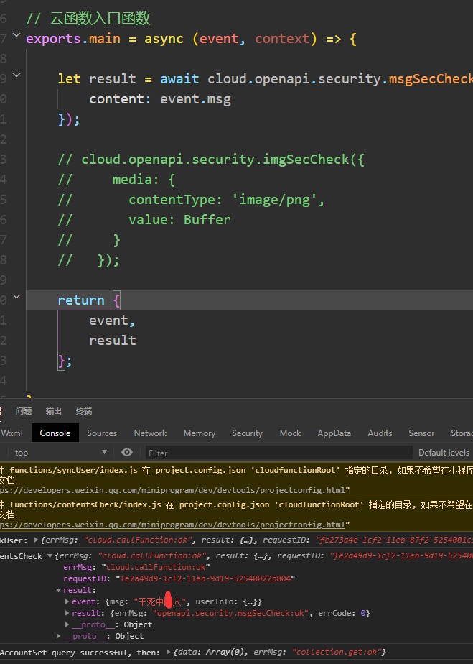Collapse the exports.main code fold arrow

(x=17, y=35)
